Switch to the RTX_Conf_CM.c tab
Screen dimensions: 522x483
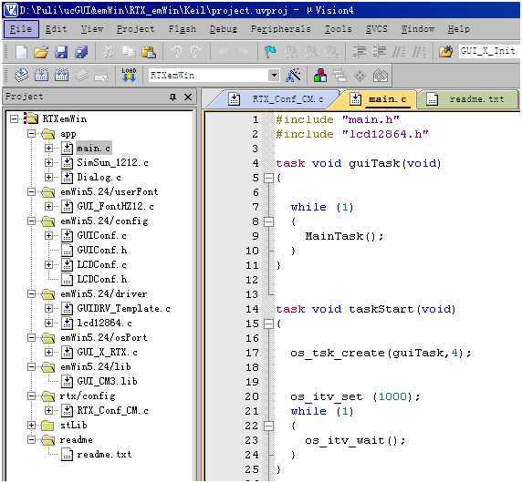pyautogui.click(x=287, y=99)
